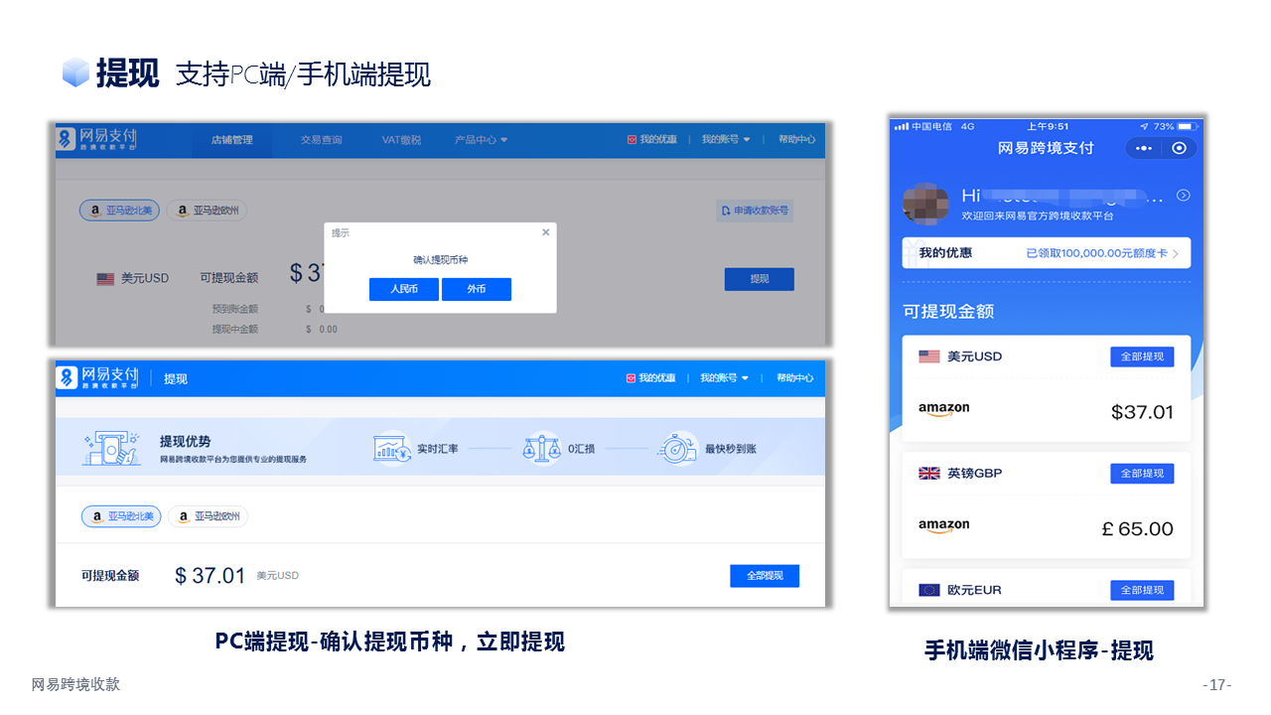Expand 产品中心 dropdown menu
1271x715 pixels.
pos(481,140)
